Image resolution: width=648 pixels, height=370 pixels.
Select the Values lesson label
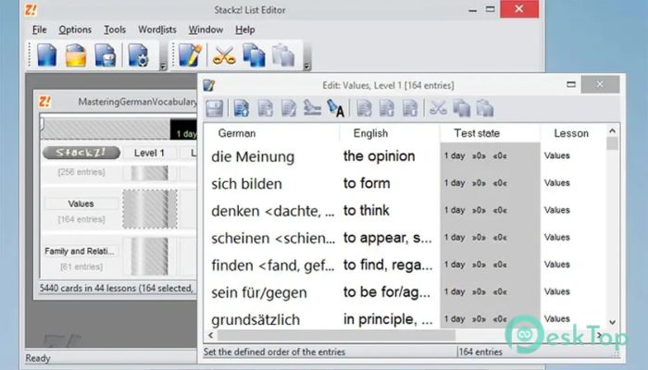coord(81,203)
